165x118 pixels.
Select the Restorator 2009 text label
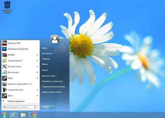pos(14,43)
